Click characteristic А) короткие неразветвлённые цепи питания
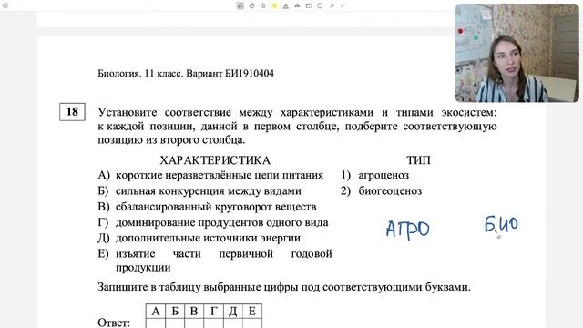The image size is (583, 328). (210, 175)
